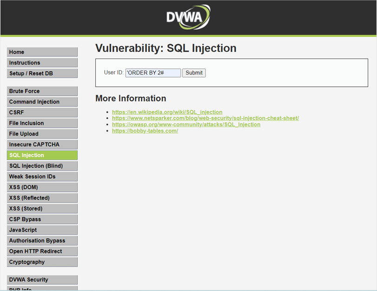Select XSS (Reflected) in the sidebar
The height and width of the screenshot is (291, 377).
click(x=42, y=198)
